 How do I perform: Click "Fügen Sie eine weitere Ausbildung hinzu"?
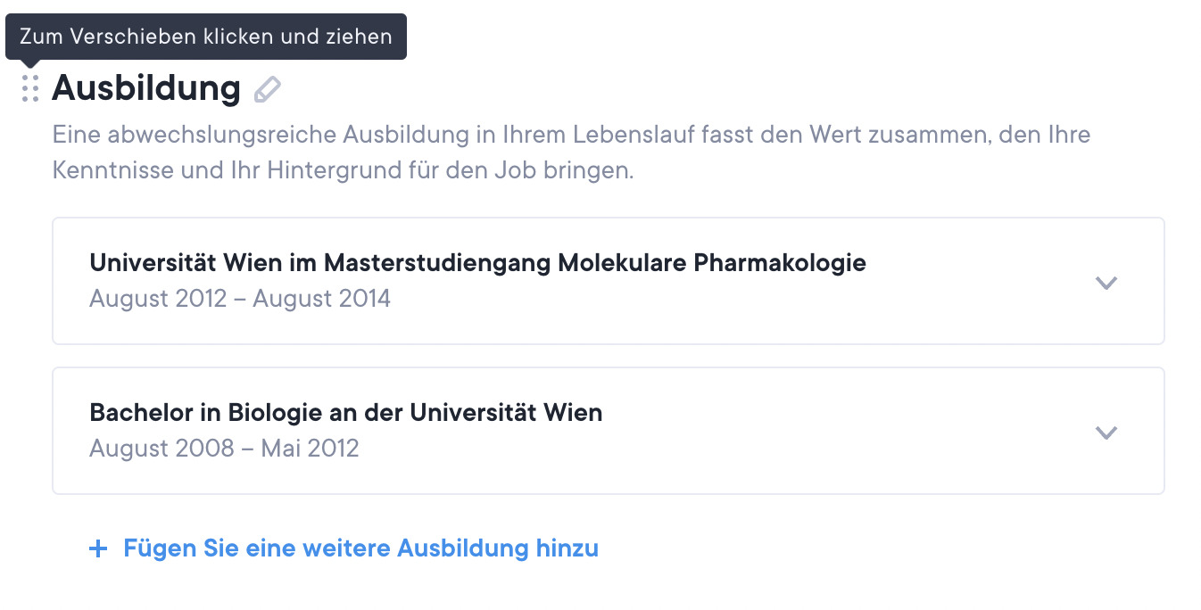click(x=360, y=548)
